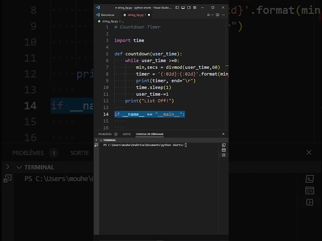Click the Python file icon in the breadcrumb
This screenshot has width=322, height=241.
click(x=99, y=21)
